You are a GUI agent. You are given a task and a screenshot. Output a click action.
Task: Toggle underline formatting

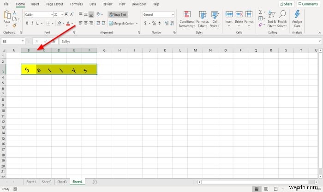coord(37,23)
